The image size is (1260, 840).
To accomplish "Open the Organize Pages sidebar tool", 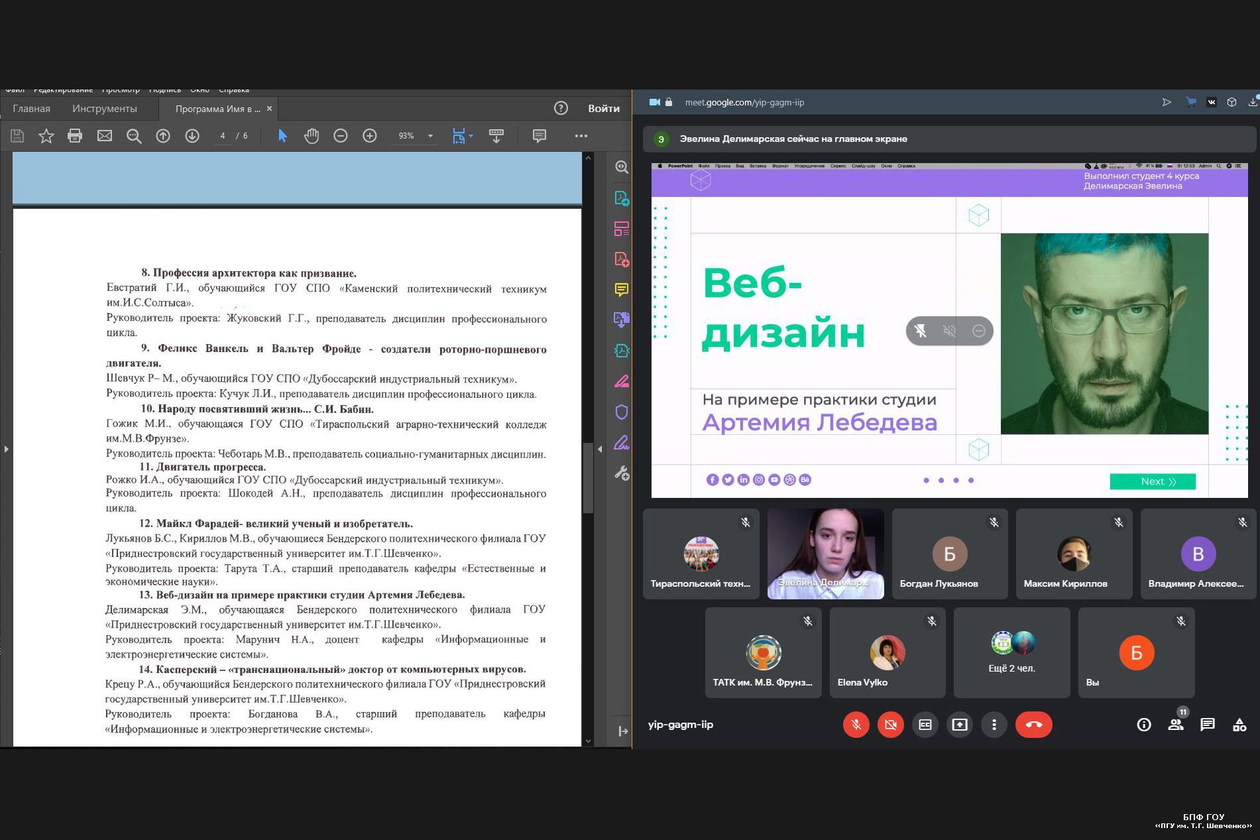I will [x=622, y=229].
